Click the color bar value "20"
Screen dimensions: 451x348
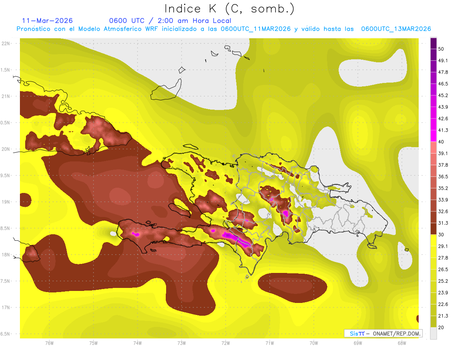click(442, 327)
